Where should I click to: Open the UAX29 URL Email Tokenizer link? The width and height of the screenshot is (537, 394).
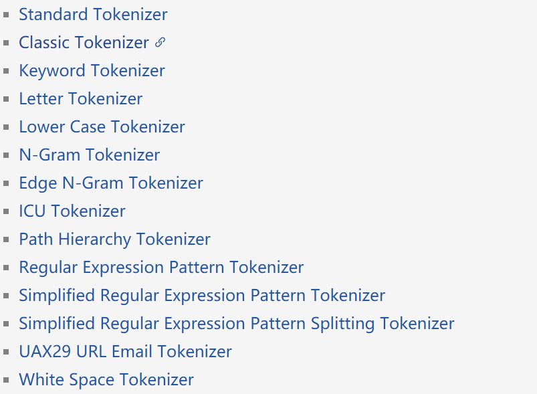tap(125, 351)
